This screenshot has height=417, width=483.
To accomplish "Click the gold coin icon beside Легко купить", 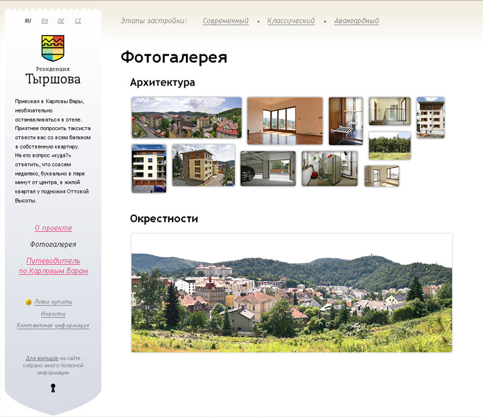I will tap(28, 302).
